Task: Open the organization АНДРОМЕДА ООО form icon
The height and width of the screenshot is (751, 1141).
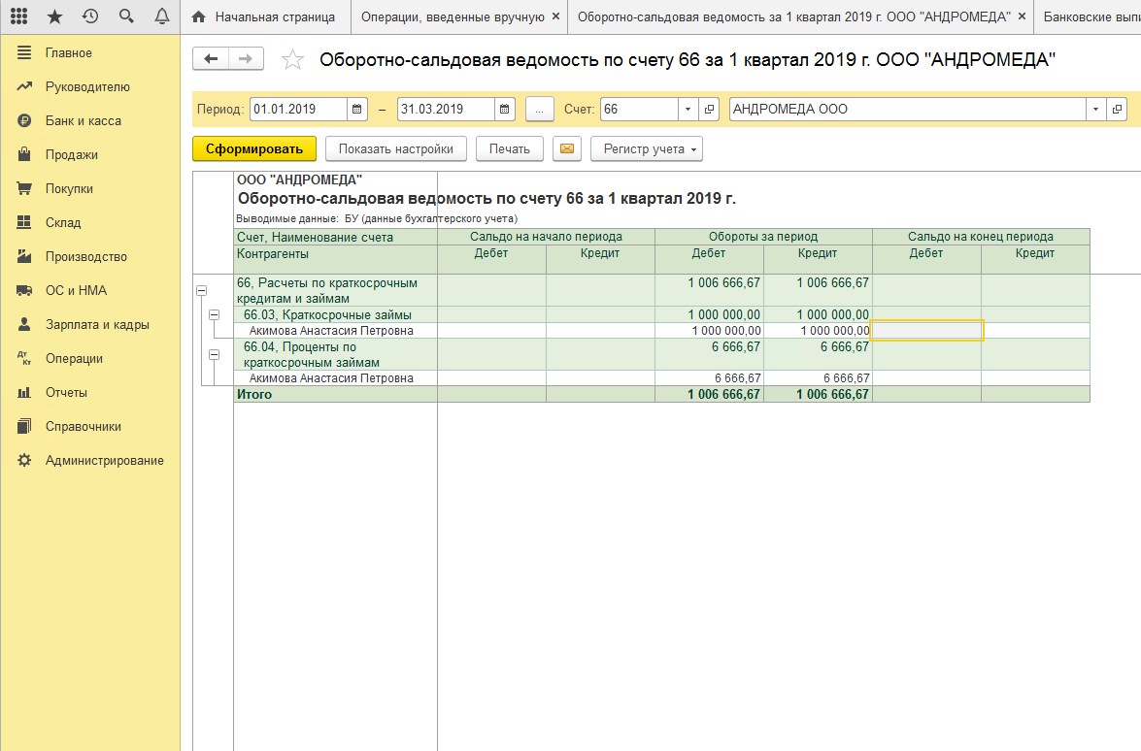Action: 1117,109
